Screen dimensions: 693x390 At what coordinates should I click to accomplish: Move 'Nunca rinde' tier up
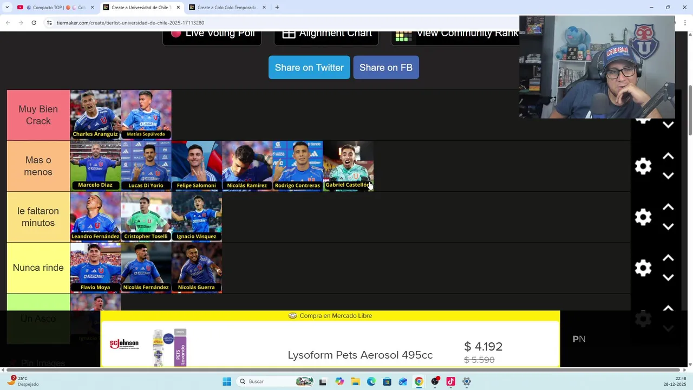click(x=668, y=258)
